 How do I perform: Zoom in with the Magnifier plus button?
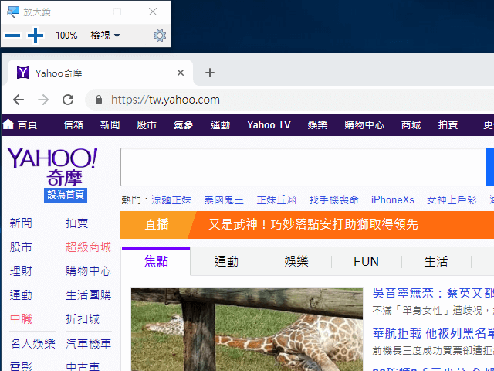(x=36, y=36)
